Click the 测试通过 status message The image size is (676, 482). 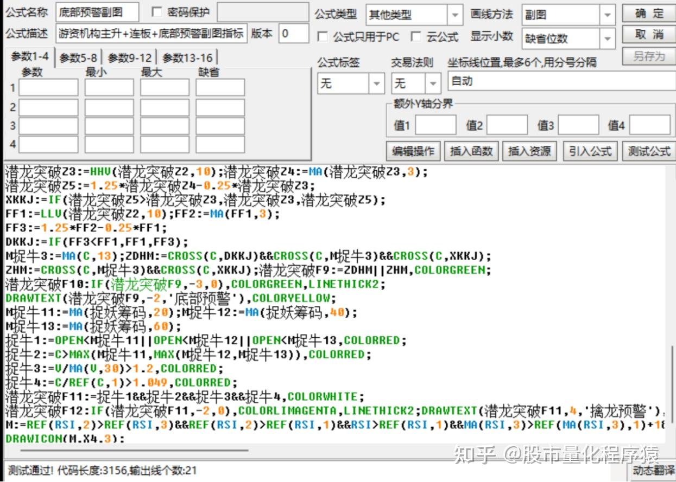(x=103, y=471)
